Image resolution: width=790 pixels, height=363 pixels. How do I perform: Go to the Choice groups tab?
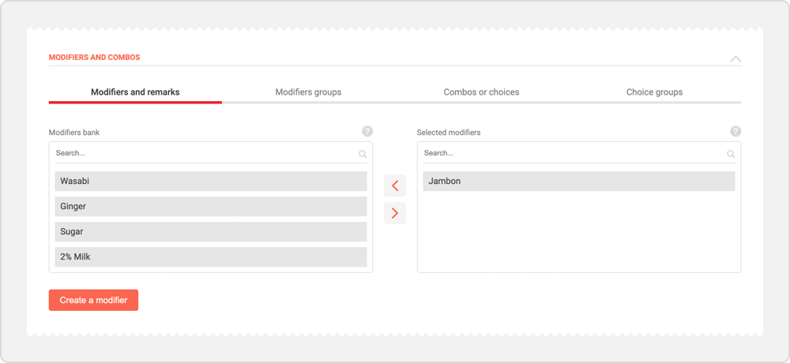pyautogui.click(x=654, y=92)
